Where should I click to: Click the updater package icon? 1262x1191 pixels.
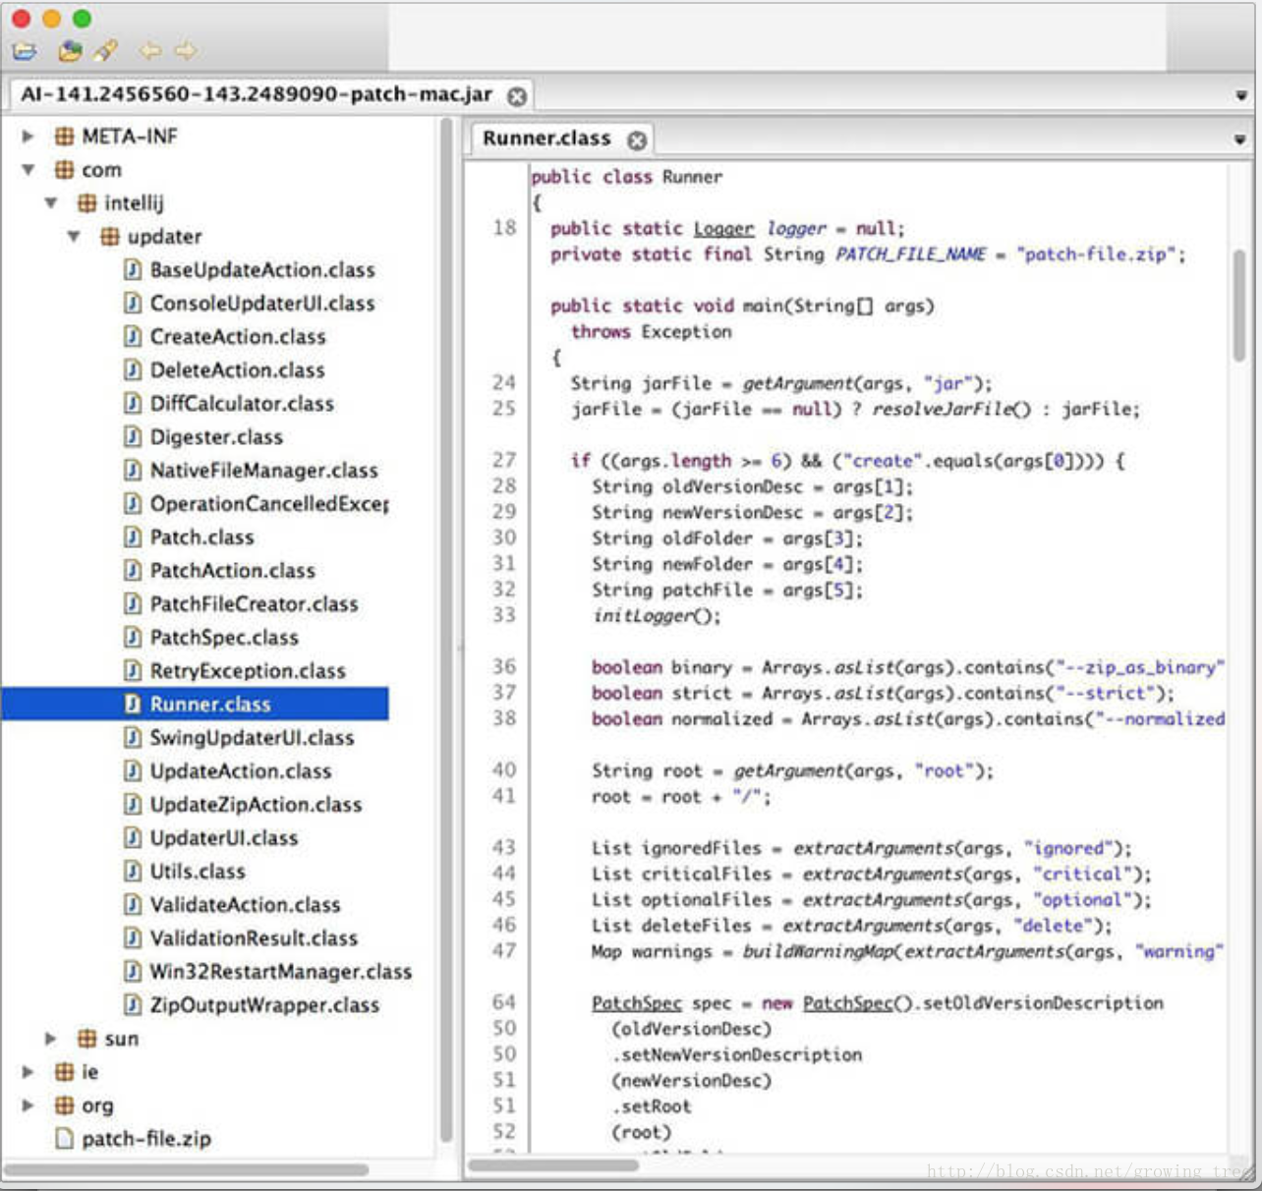109,237
